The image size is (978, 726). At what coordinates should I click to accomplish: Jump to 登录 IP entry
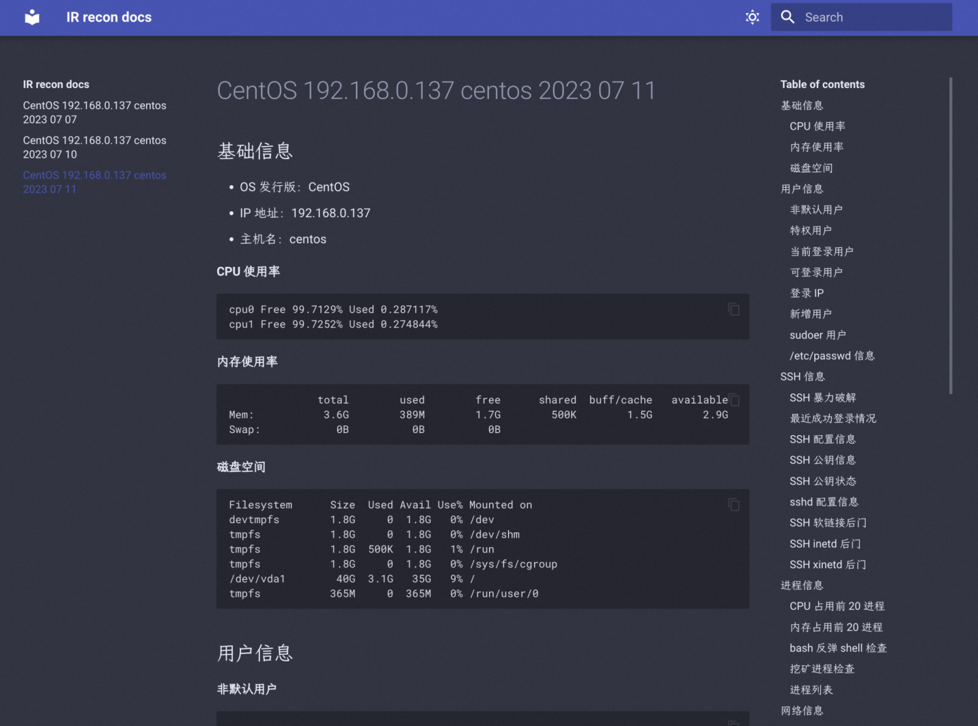[807, 293]
